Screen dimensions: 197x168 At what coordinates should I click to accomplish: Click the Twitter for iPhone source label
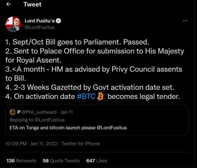pos(81,144)
